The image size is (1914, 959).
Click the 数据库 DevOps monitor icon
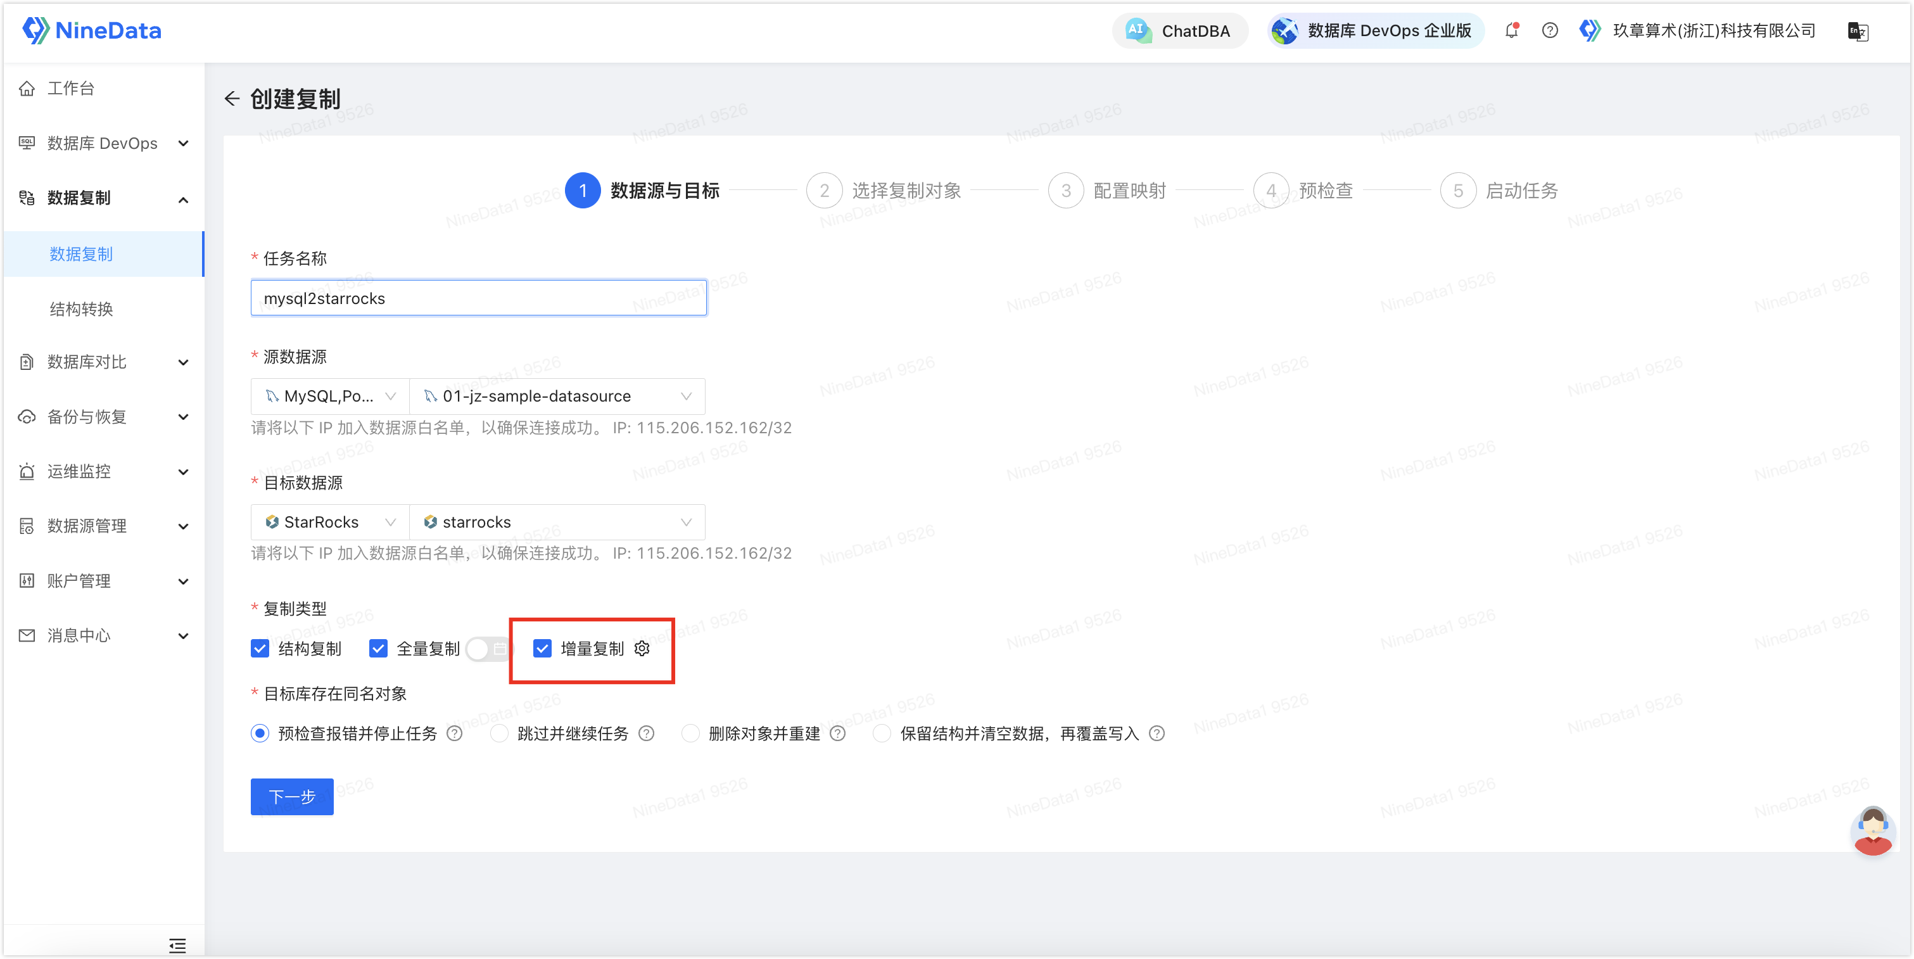(27, 143)
